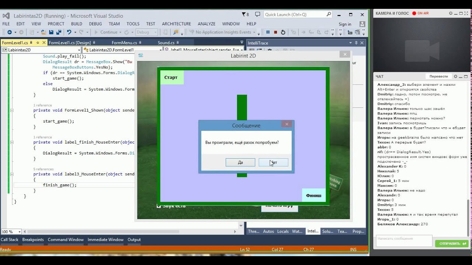
Task: Click the chat message input field
Action: pyautogui.click(x=404, y=241)
